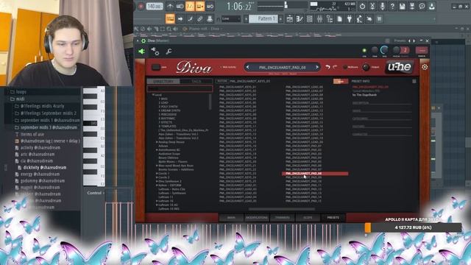The width and height of the screenshot is (471, 265).
Task: Click the chat bubble icon in top toolbar
Action: tap(422, 6)
